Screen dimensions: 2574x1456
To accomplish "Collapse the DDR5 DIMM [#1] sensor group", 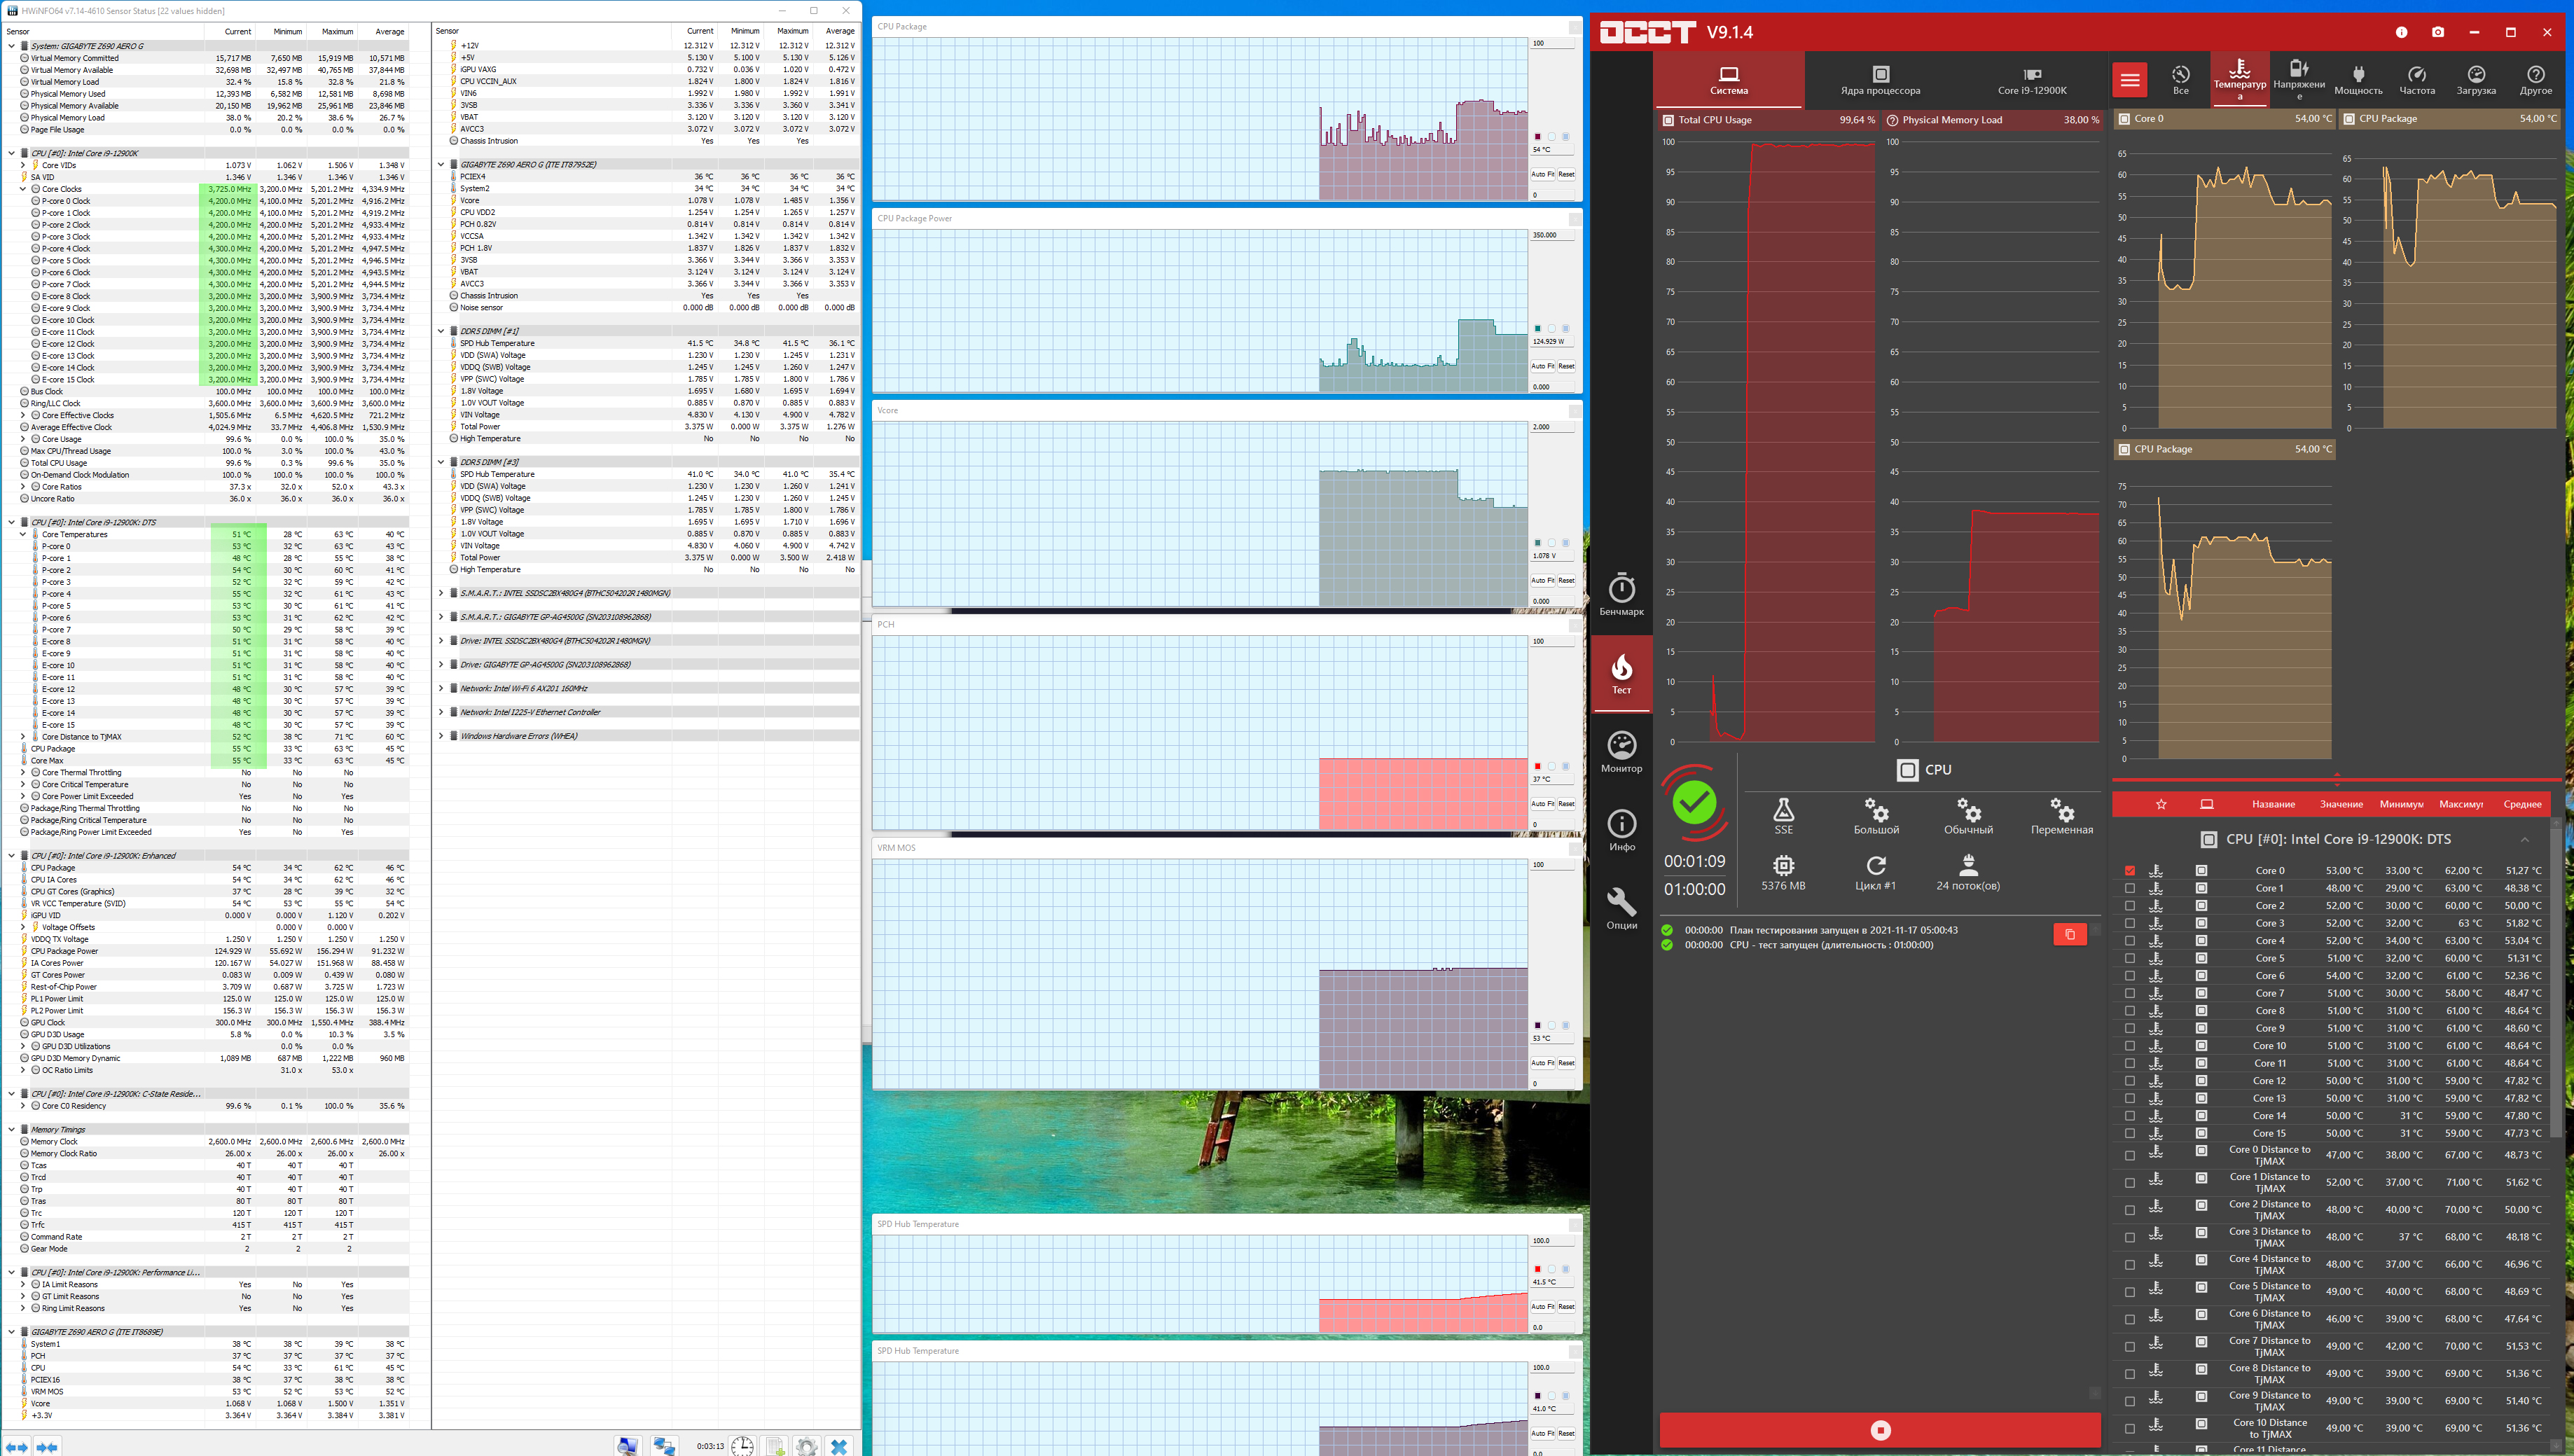I will pos(441,331).
